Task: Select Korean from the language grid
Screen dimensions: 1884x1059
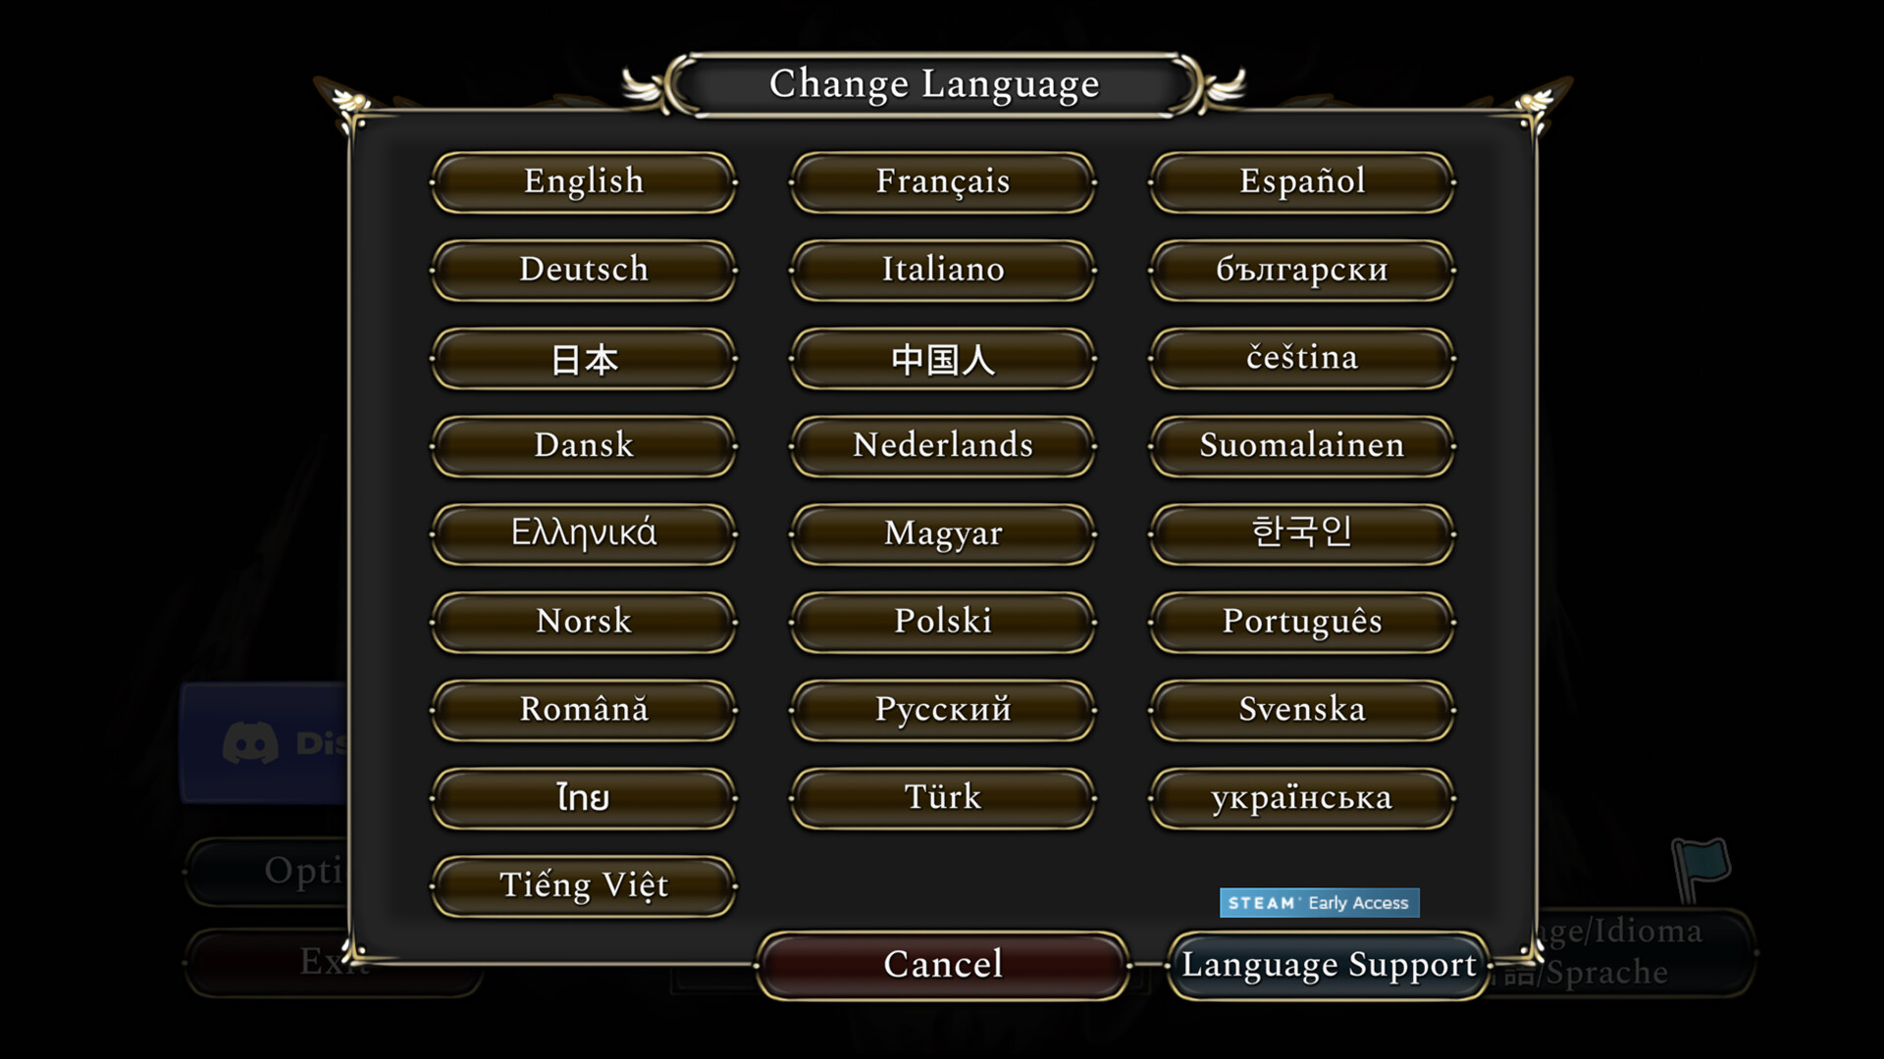Action: point(1302,532)
